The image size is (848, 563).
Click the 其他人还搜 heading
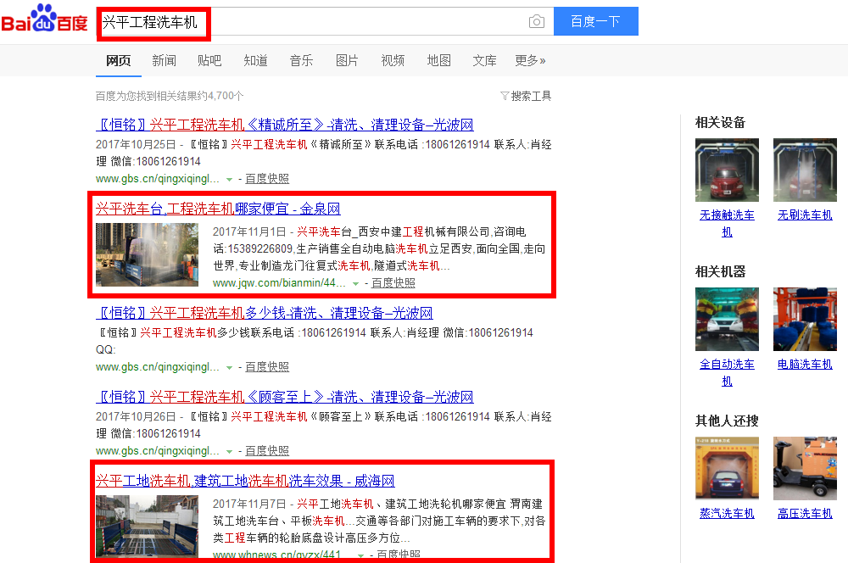[727, 421]
